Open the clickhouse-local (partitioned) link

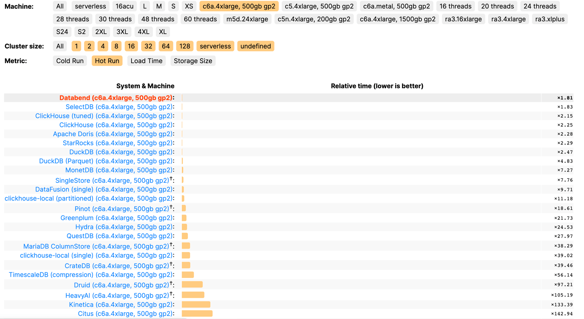pos(89,198)
